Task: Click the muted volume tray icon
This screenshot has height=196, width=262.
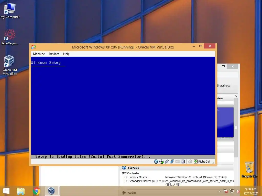Action: 238,191
